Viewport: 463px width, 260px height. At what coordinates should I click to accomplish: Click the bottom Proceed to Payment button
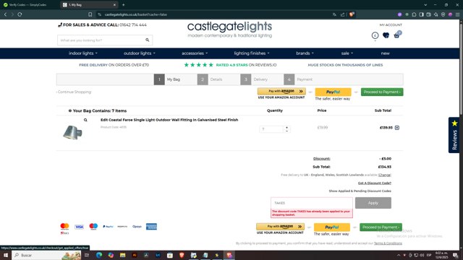tap(381, 227)
